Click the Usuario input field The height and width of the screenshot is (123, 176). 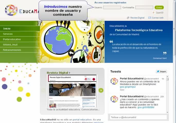[x=112, y=7]
